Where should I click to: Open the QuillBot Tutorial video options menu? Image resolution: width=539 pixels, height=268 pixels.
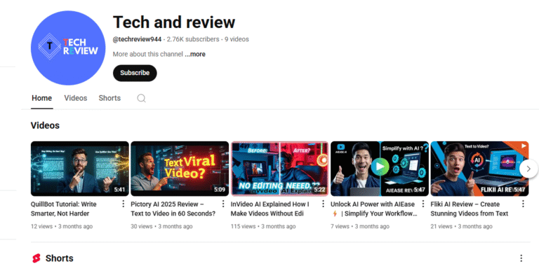click(x=123, y=204)
